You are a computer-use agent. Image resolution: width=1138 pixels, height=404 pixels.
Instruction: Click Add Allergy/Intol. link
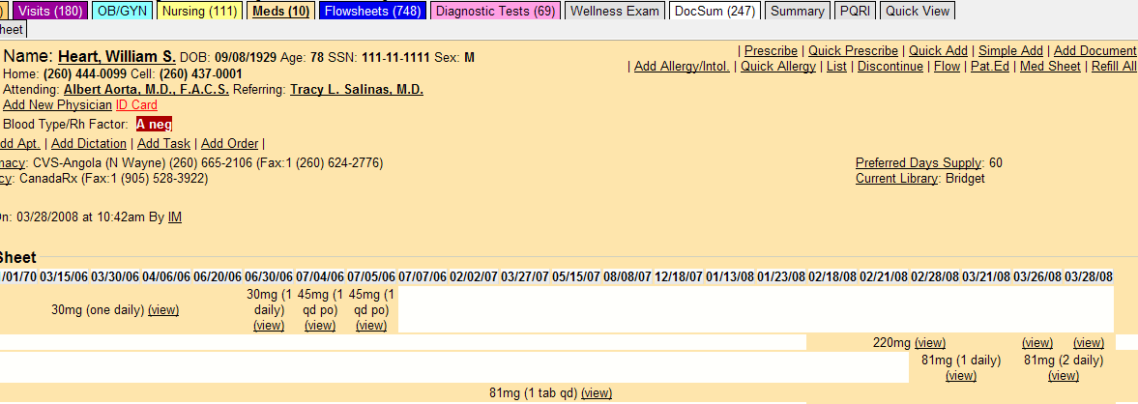(x=682, y=67)
